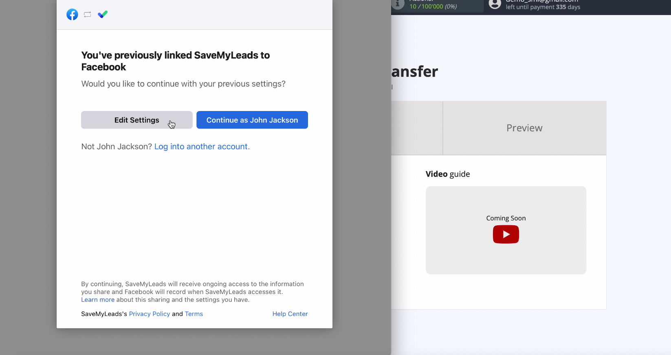Screen dimensions: 671x355
Task: Open the SaveMyLeads Privacy Policy link
Action: 150,314
